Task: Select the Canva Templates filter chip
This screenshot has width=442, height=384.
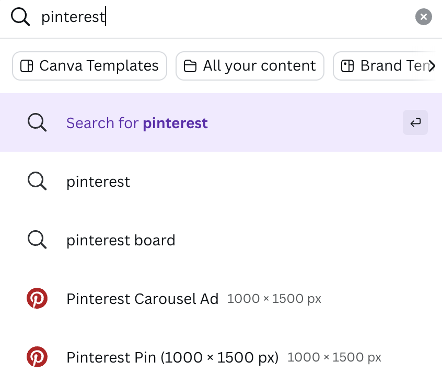Action: [x=90, y=66]
